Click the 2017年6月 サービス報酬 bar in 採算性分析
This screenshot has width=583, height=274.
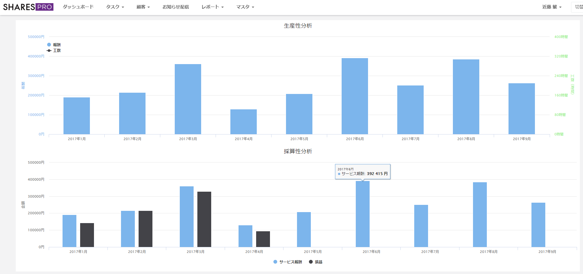pos(362,214)
